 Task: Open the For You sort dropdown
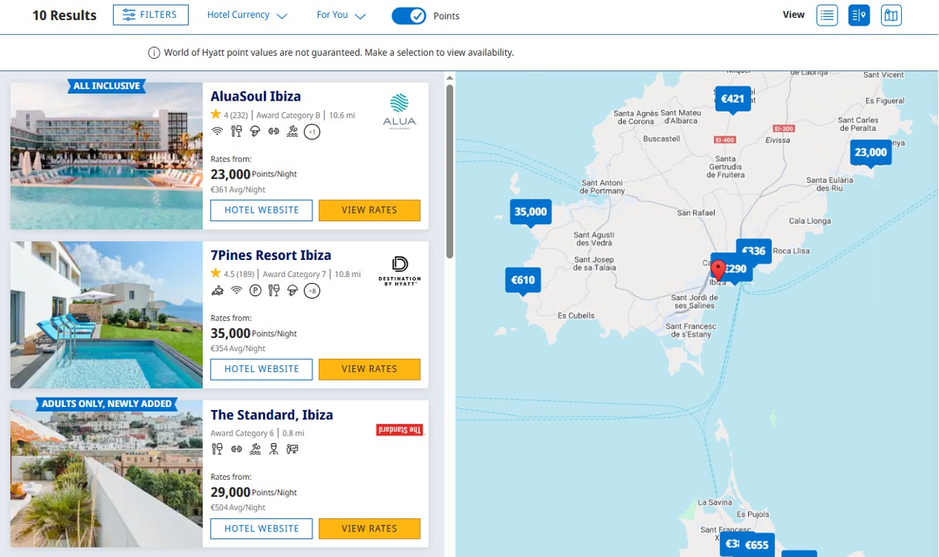pos(341,15)
